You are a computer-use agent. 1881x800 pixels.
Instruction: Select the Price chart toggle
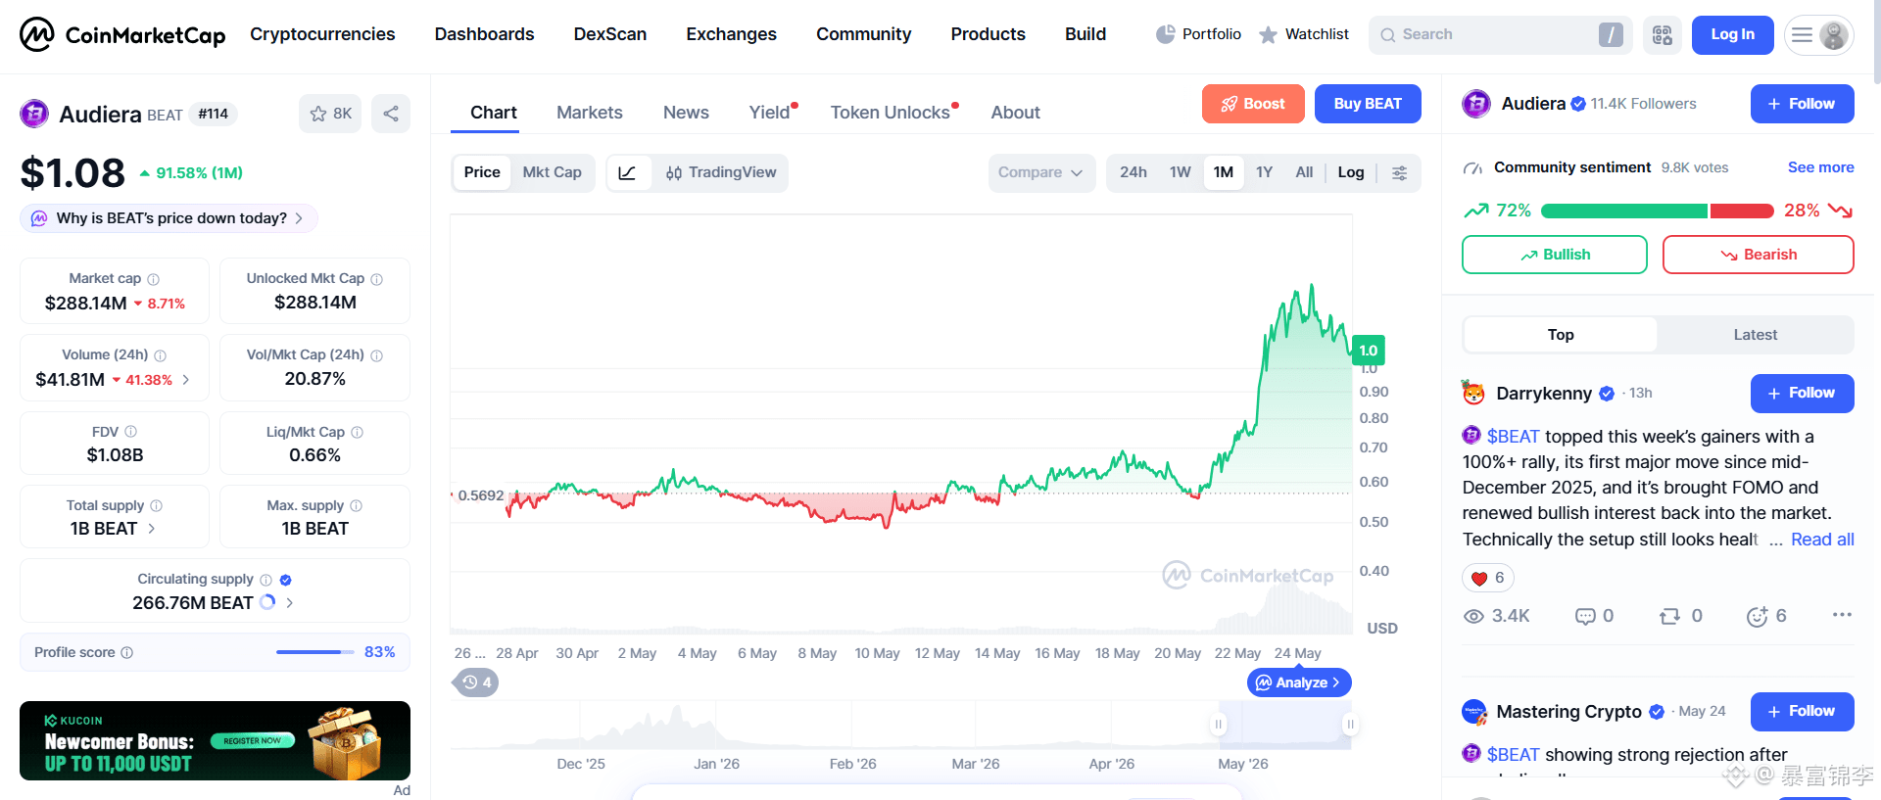click(482, 173)
